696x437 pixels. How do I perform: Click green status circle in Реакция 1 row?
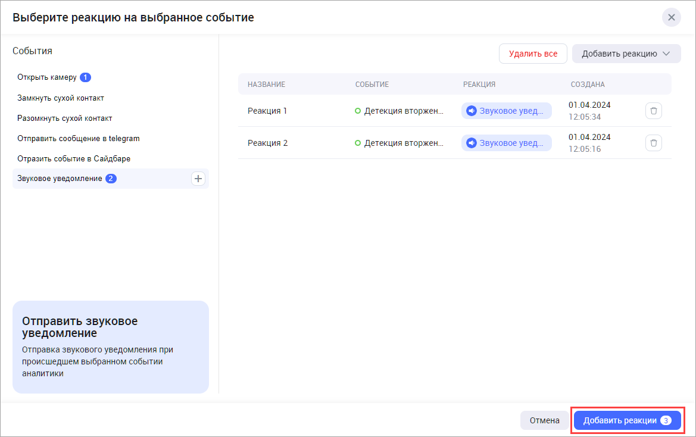tap(358, 111)
